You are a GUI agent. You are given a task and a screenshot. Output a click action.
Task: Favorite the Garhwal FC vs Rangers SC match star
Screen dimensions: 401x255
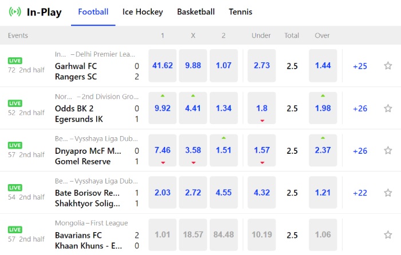388,66
